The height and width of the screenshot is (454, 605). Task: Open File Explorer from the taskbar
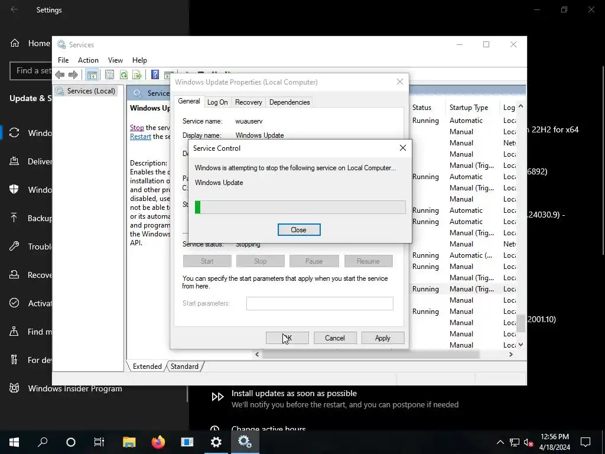click(129, 442)
